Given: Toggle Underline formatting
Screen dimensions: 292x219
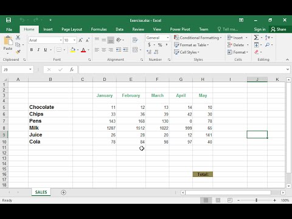Looking at the screenshot, I should click(46, 50).
